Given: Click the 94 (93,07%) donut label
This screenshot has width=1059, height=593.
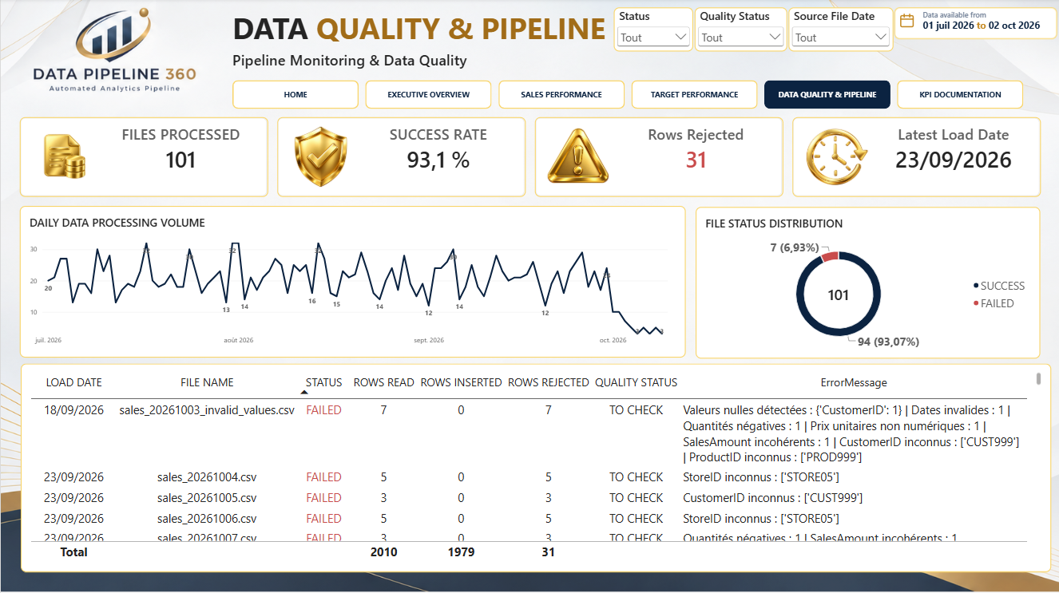Looking at the screenshot, I should point(888,342).
